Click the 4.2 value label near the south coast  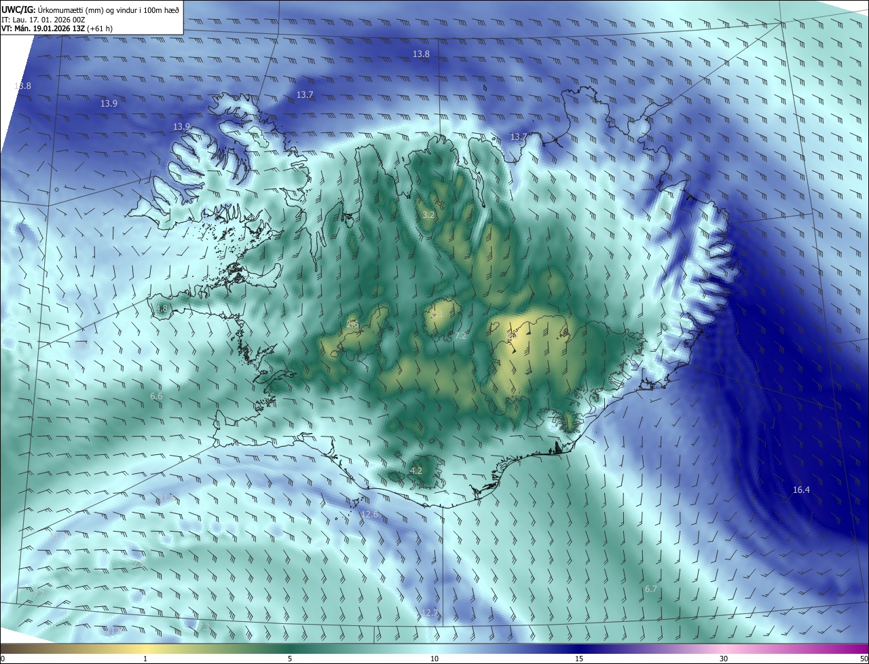[416, 471]
